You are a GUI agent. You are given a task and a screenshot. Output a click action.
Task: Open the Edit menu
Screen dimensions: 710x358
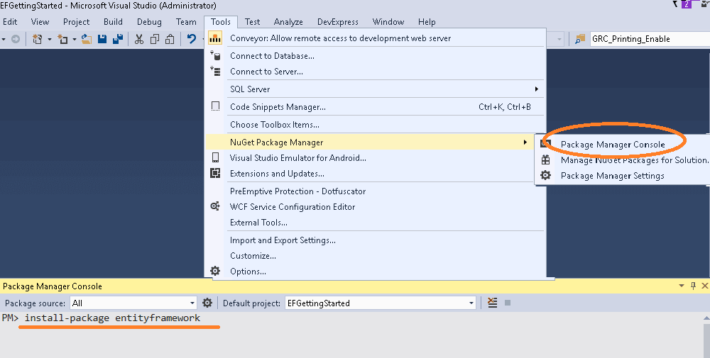[x=10, y=22]
